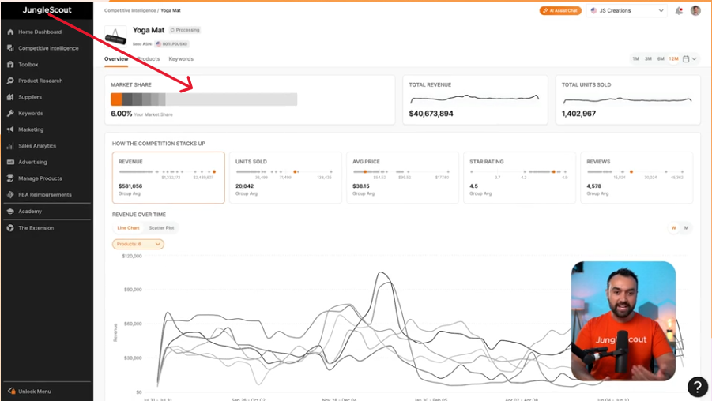Screen dimensions: 712x401
Task: Select the Avg Price comparison card
Action: pyautogui.click(x=402, y=178)
